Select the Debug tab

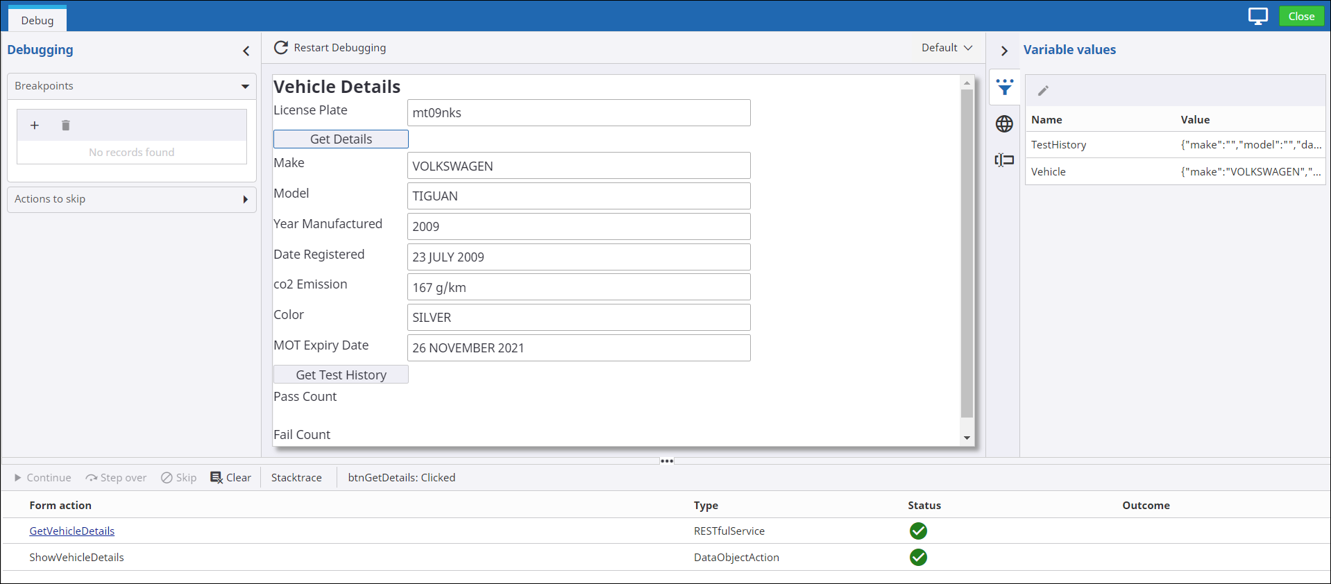[x=37, y=20]
